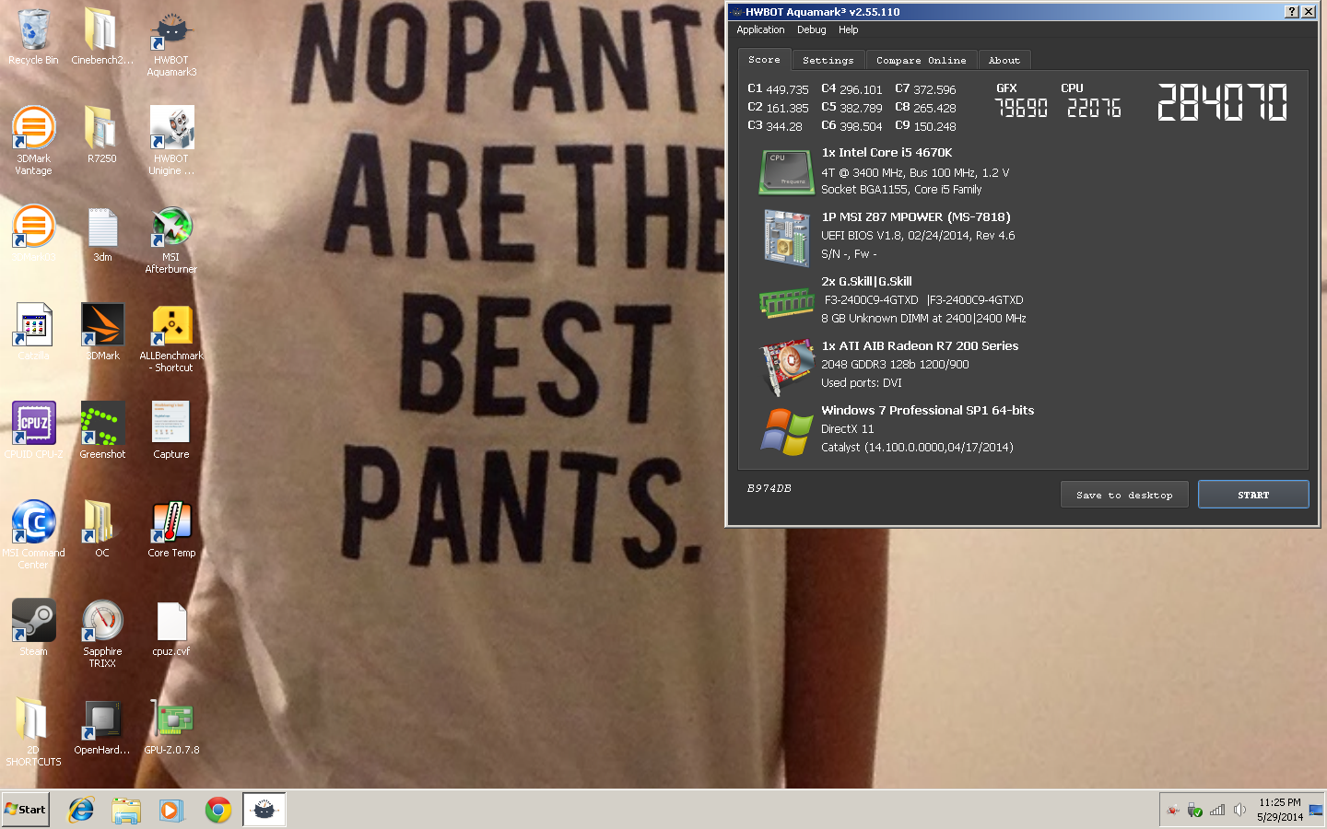Click the graphics card icon beside Radeon R7

pos(786,368)
